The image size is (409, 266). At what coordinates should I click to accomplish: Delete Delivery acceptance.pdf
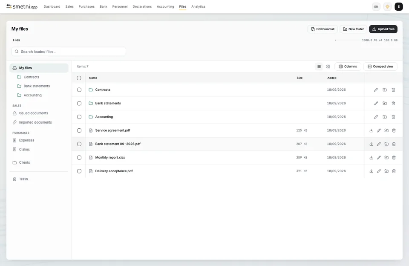click(394, 171)
